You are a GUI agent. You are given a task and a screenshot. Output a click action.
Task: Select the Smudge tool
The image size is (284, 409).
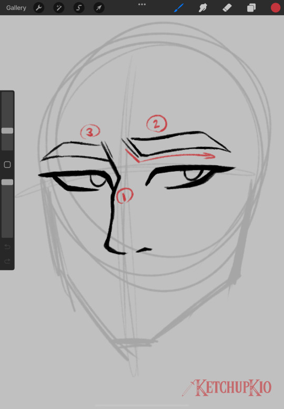pyautogui.click(x=202, y=8)
